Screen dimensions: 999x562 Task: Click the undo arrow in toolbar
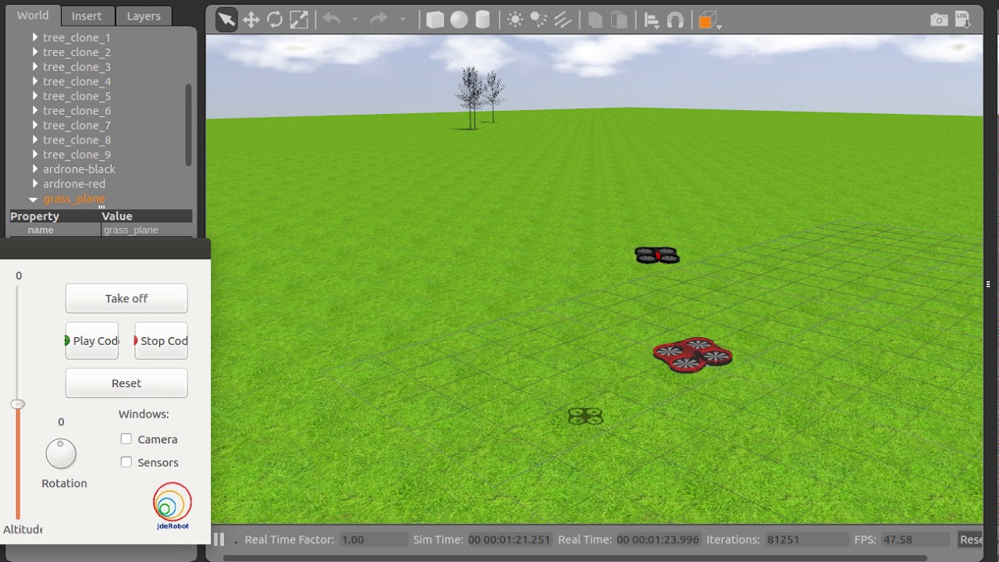[332, 20]
